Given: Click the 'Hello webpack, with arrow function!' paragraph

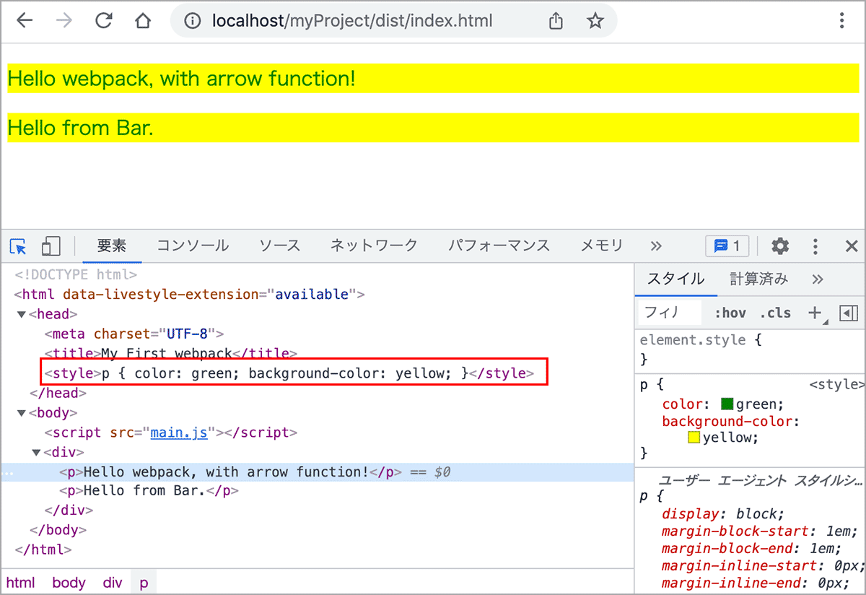Looking at the screenshot, I should 433,79.
